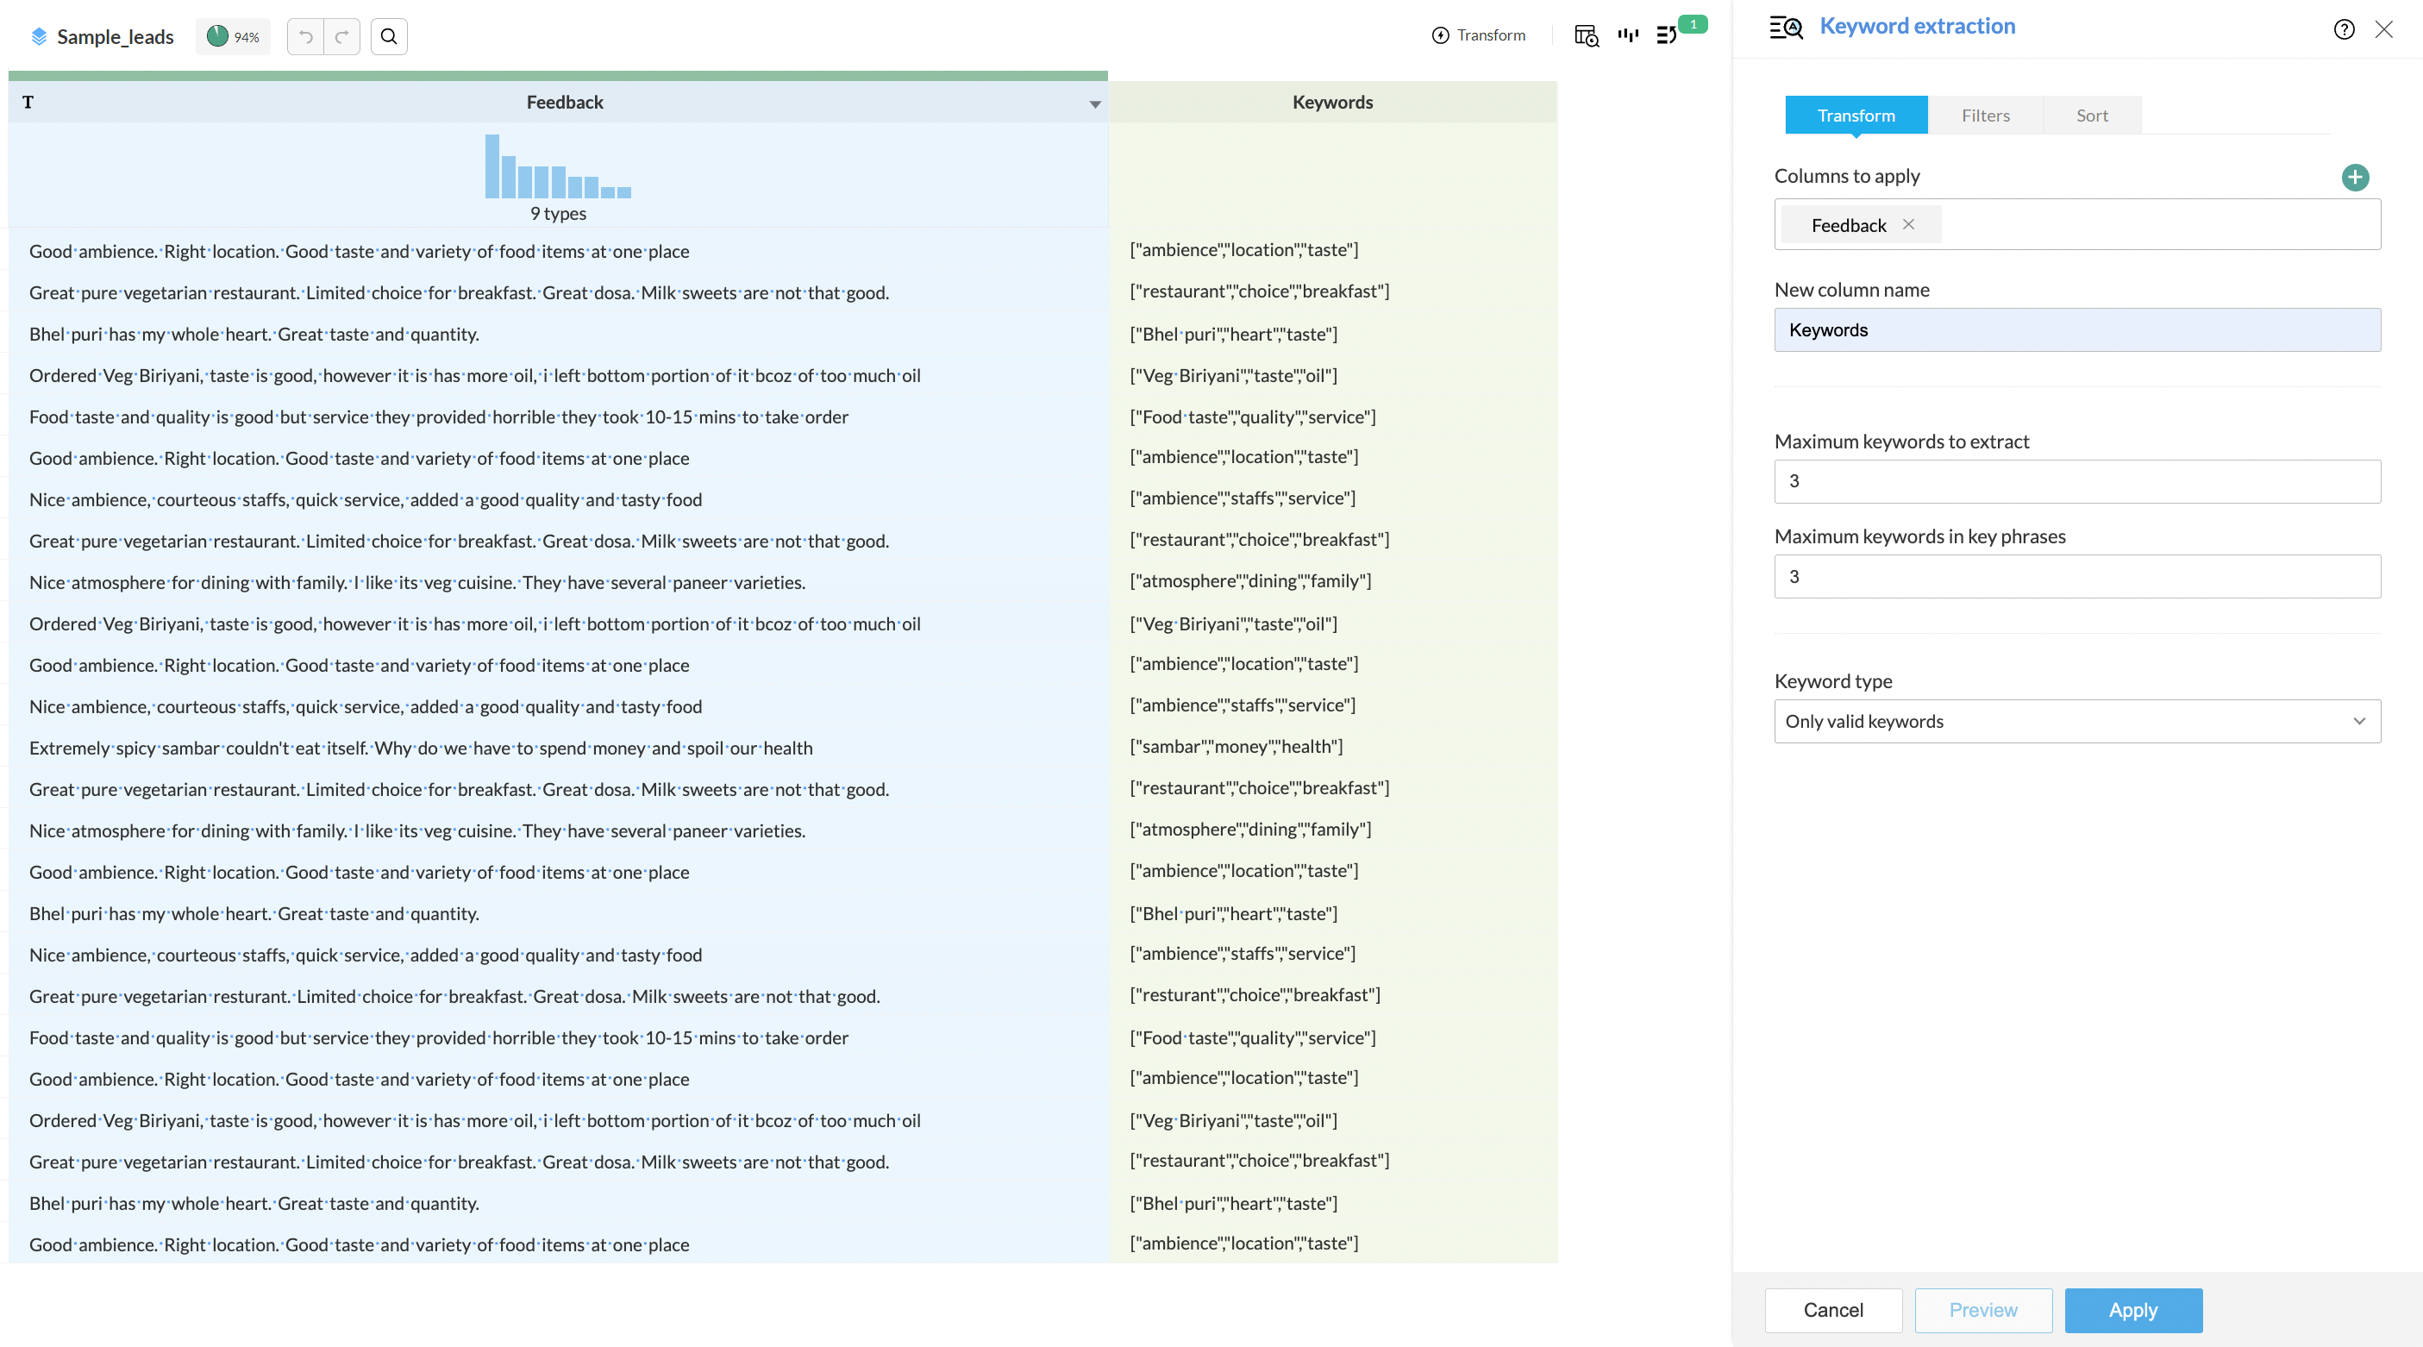
Task: Open the data preview table icon
Action: (1586, 35)
